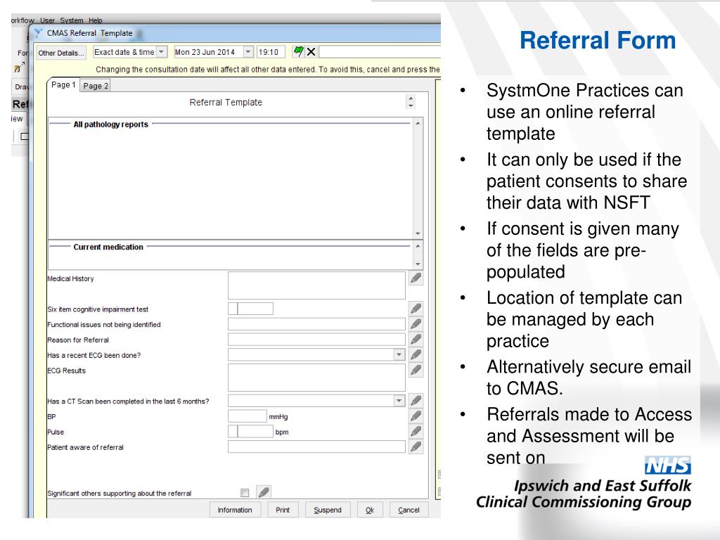Viewport: 720px width, 540px height.
Task: Click the Information button
Action: pos(235,510)
